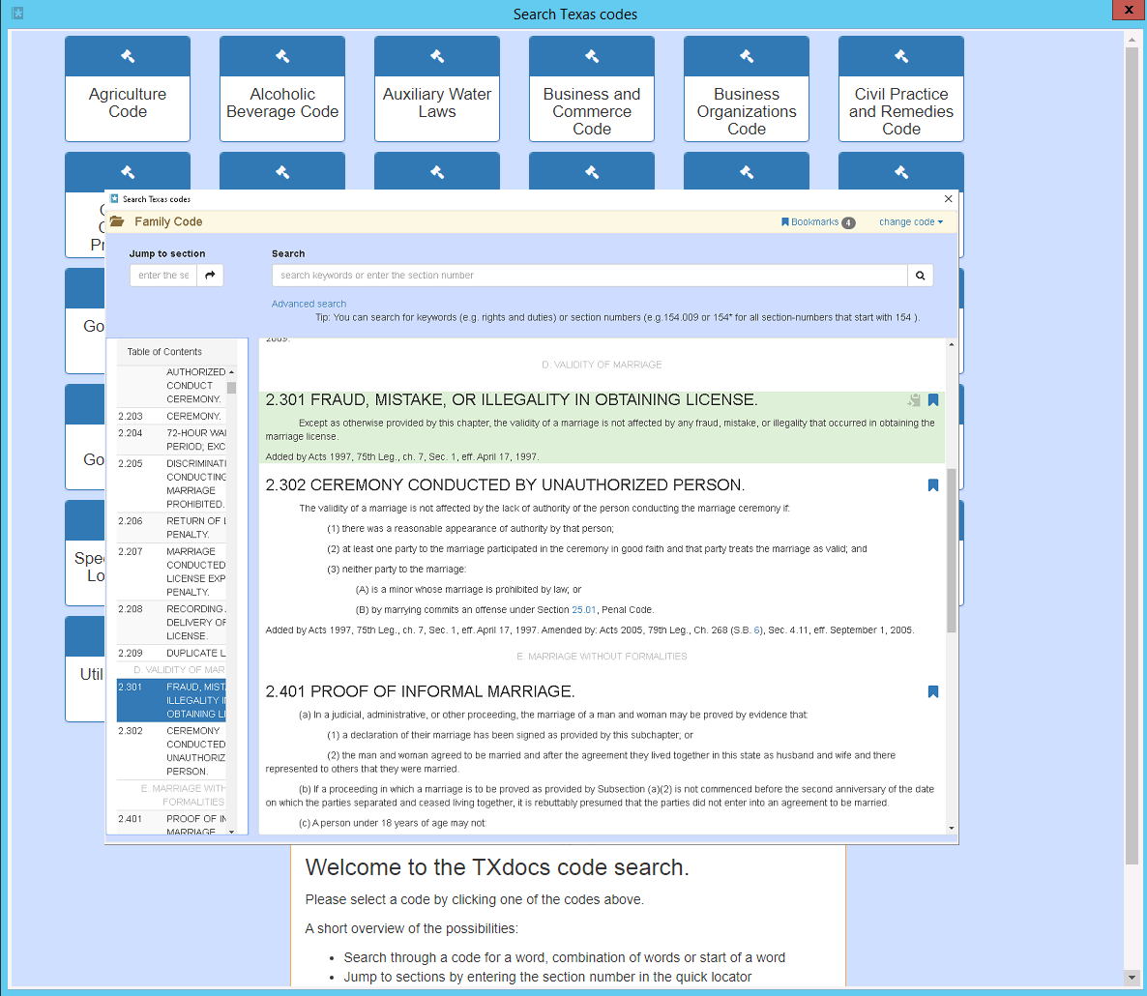1147x996 pixels.
Task: Toggle bookmark on section 2.401
Action: (x=933, y=692)
